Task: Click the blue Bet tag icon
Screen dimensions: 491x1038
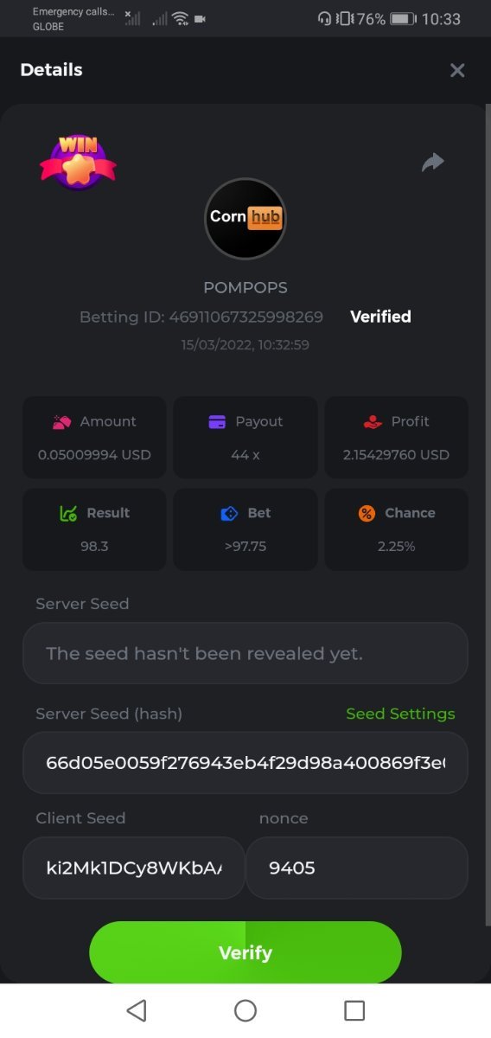Action: 229,513
